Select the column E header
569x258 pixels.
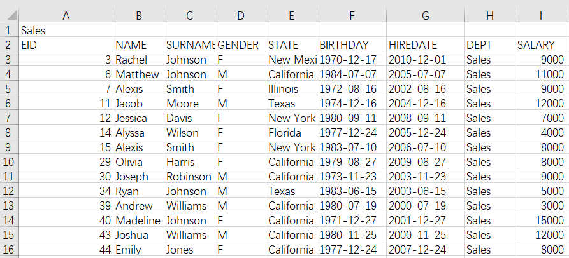pyautogui.click(x=291, y=15)
